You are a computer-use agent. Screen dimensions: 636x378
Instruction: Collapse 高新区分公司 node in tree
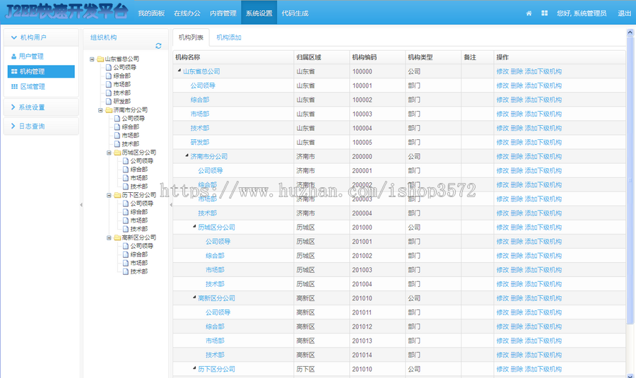tap(109, 238)
